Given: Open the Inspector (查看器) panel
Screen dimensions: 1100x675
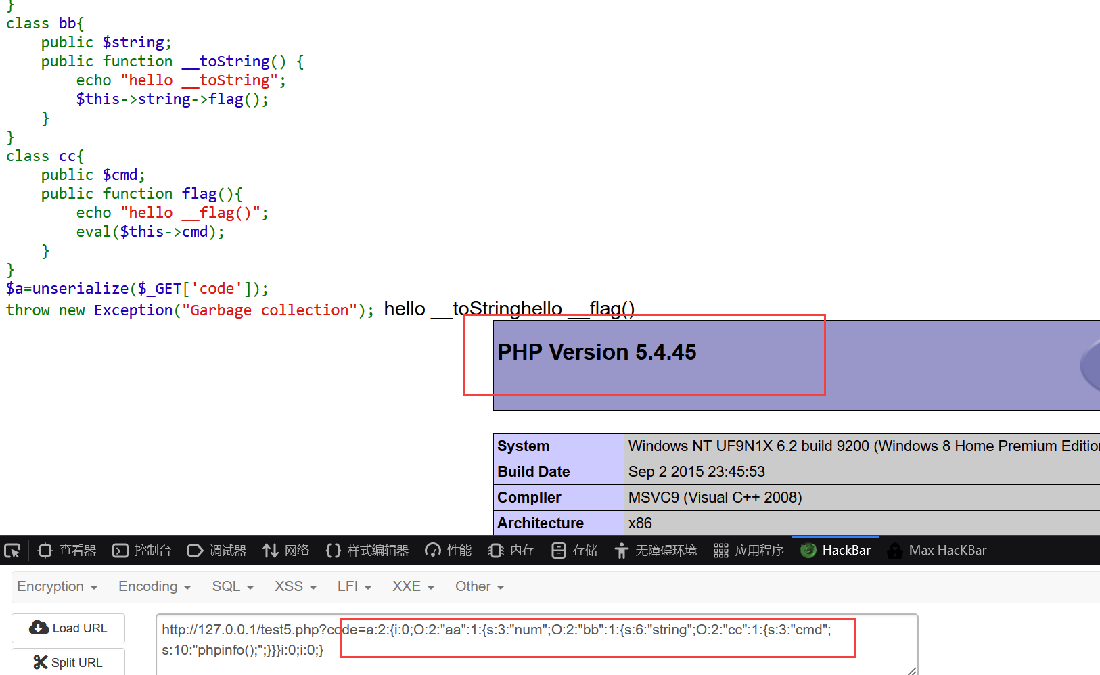Looking at the screenshot, I should click(67, 551).
